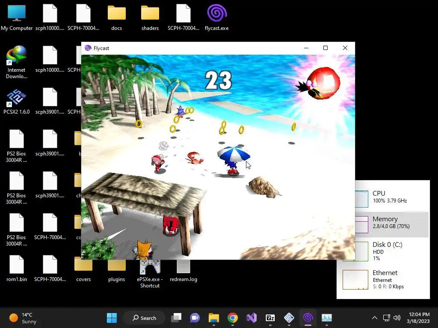Launch the PCSX2 1.6.0 desktop shortcut
This screenshot has width=438, height=328.
17,101
